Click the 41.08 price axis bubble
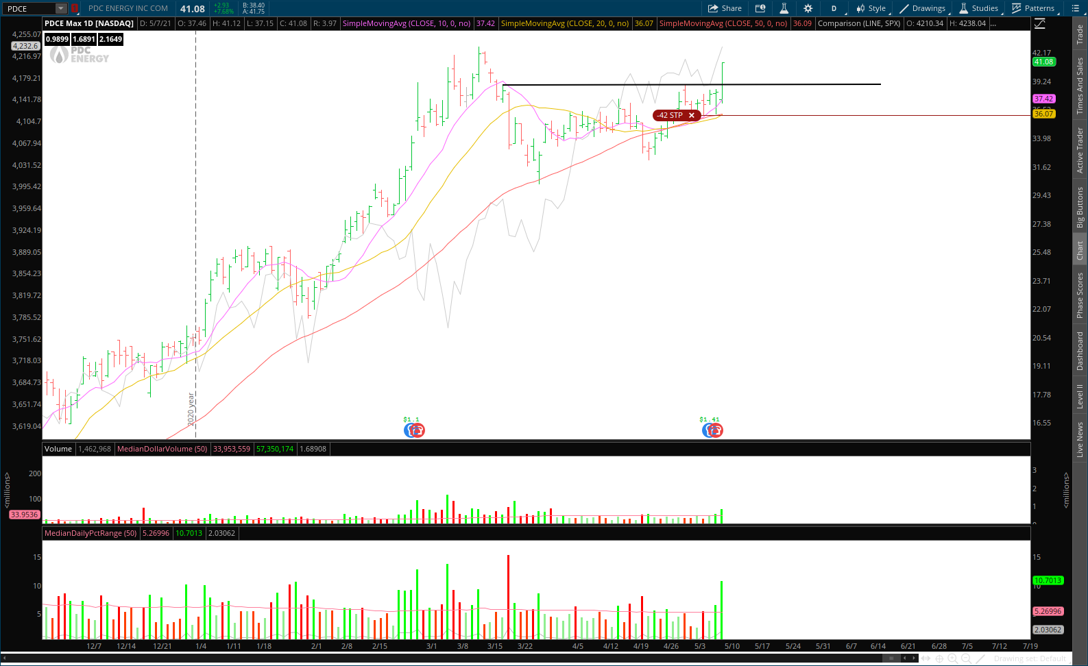Image resolution: width=1088 pixels, height=666 pixels. pyautogui.click(x=1044, y=62)
